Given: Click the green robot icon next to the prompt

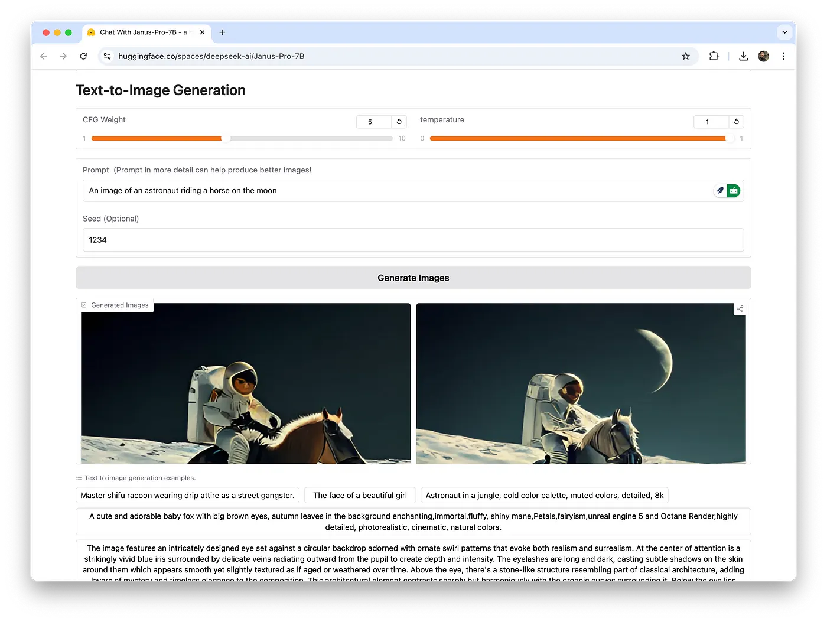Looking at the screenshot, I should 733,191.
